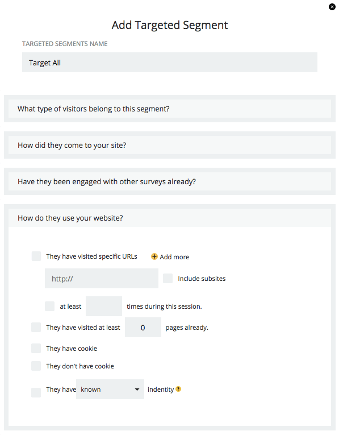Check the 'They have known identity' box
The image size is (339, 435).
tap(36, 392)
